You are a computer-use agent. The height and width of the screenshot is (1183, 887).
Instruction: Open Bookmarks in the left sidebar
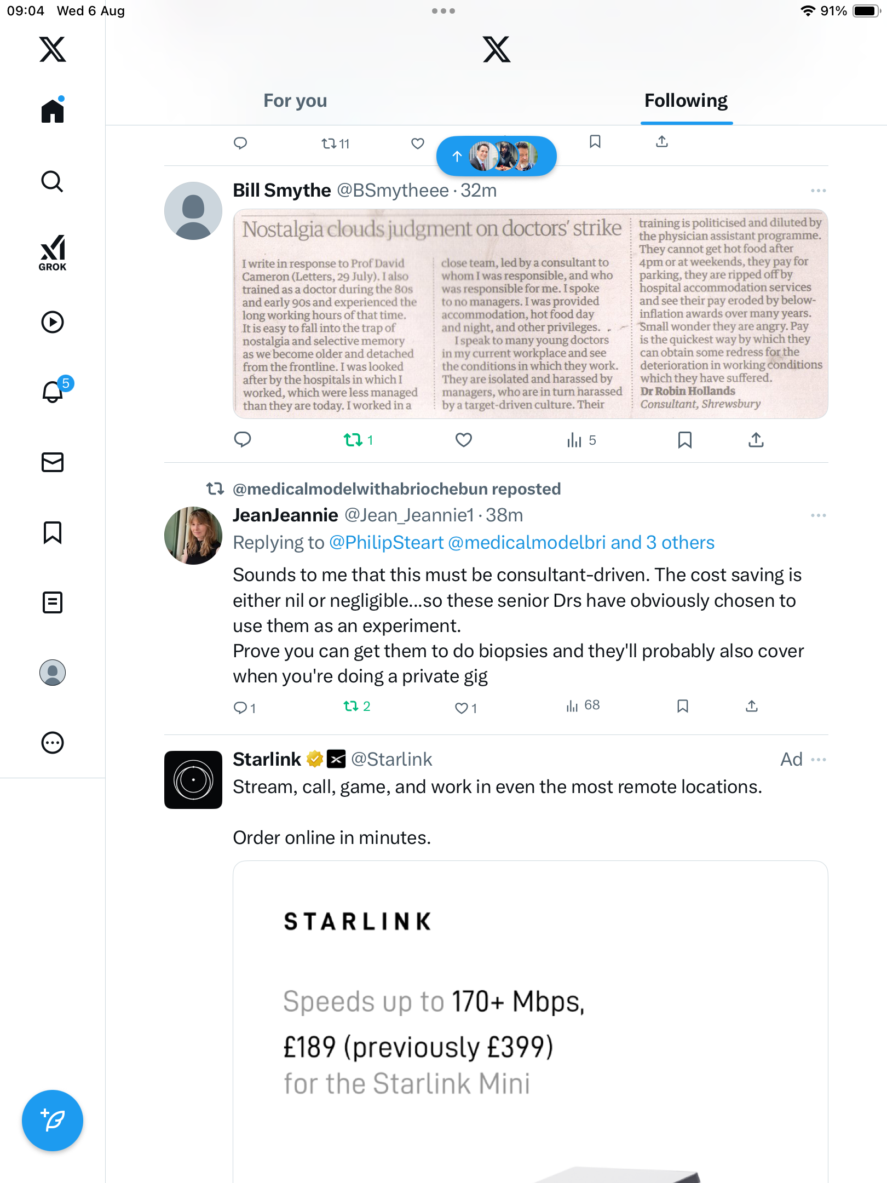click(53, 532)
